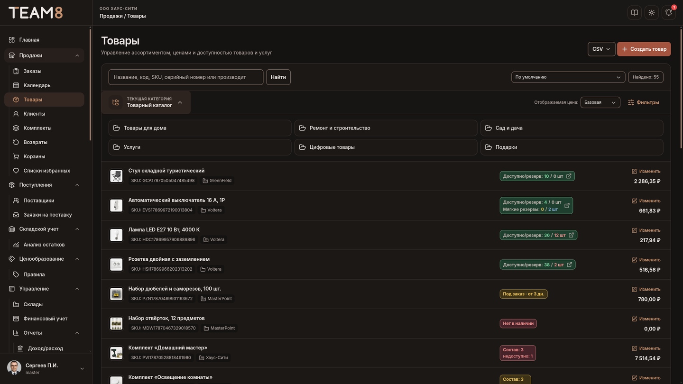The image size is (683, 384).
Task: Open the Базовая price type dropdown
Action: point(600,102)
